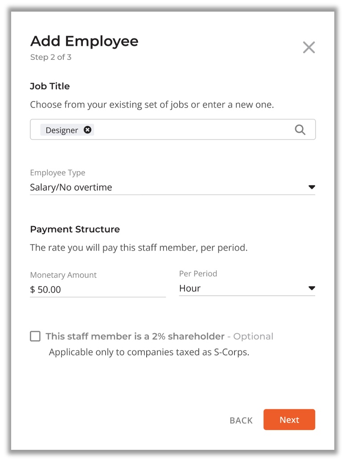
Task: Click the S-Corps applicability note
Action: (x=149, y=352)
